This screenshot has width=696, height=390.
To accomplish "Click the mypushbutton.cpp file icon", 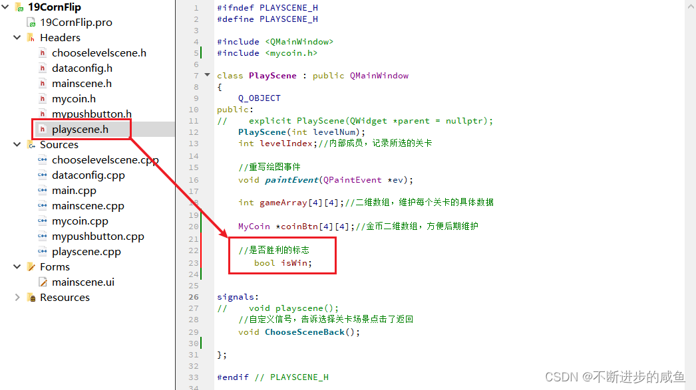I will point(43,237).
